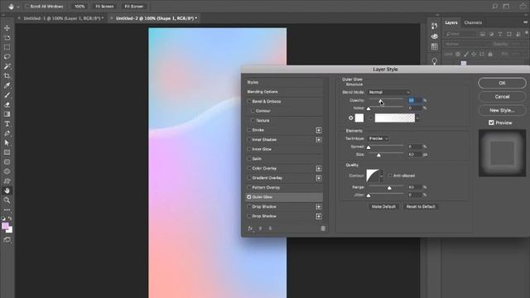This screenshot has height=298, width=530.
Task: Click the lock all layers icon
Action: (x=490, y=54)
